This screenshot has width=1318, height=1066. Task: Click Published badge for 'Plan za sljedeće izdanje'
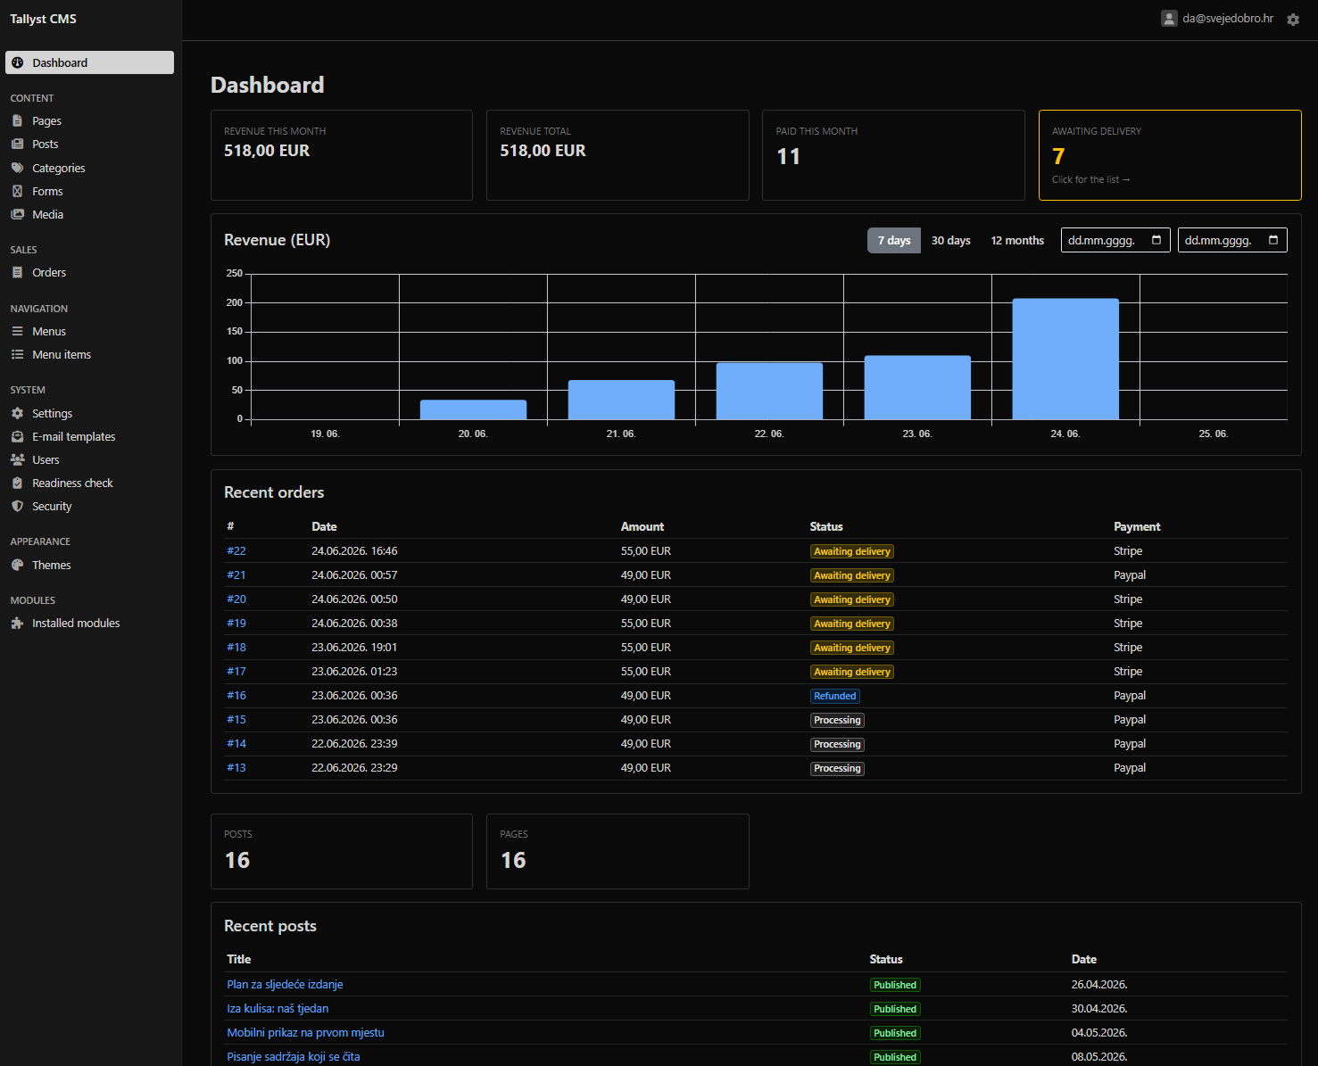[895, 985]
